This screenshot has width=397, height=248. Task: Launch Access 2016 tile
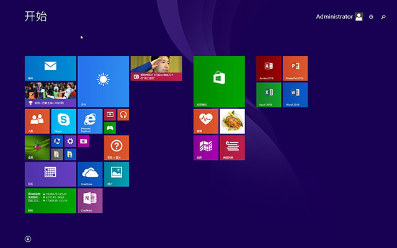click(x=269, y=68)
